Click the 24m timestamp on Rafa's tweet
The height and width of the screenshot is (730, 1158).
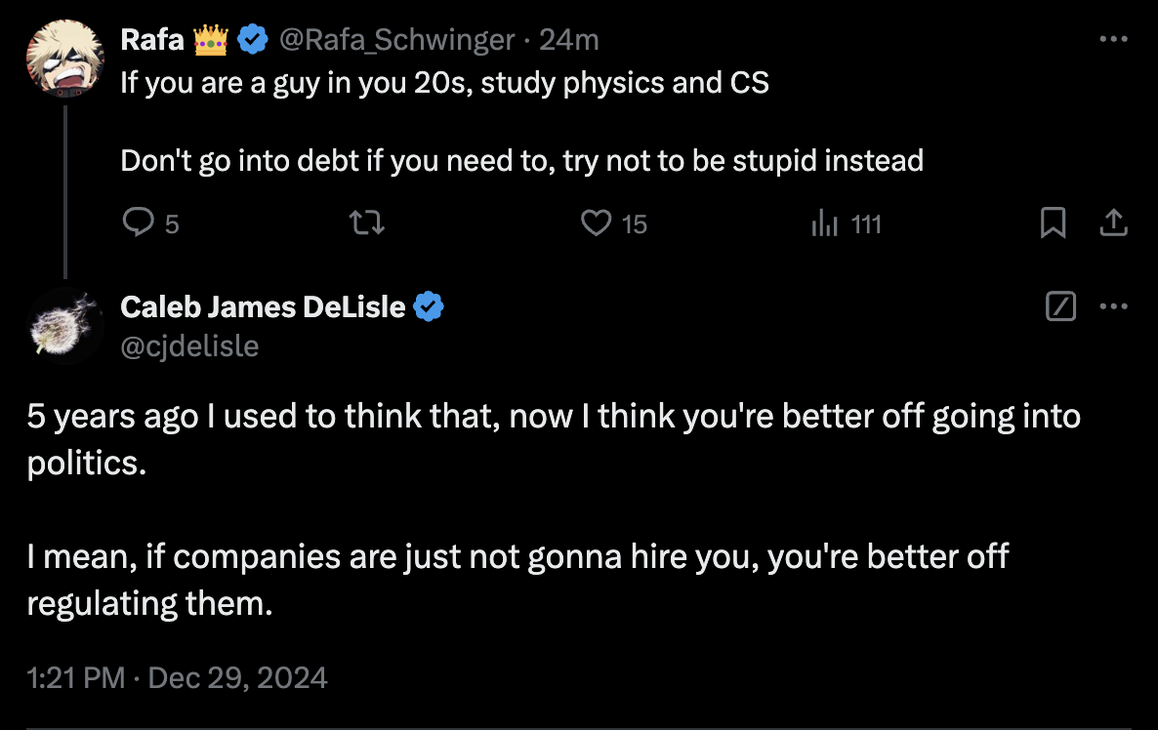pos(568,39)
